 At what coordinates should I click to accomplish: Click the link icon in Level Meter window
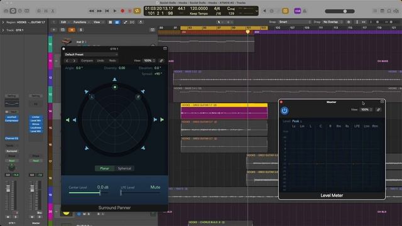378,110
